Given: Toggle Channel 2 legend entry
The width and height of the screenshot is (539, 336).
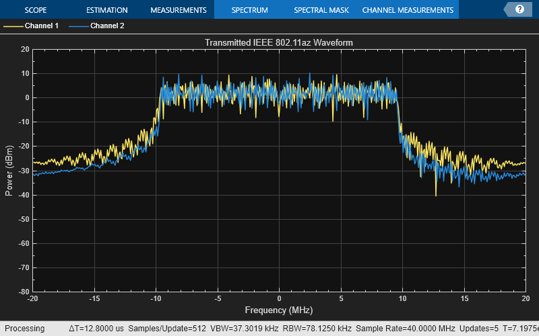Looking at the screenshot, I should [107, 26].
